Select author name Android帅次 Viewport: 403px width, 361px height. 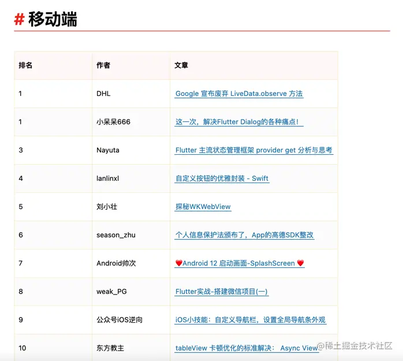point(116,263)
